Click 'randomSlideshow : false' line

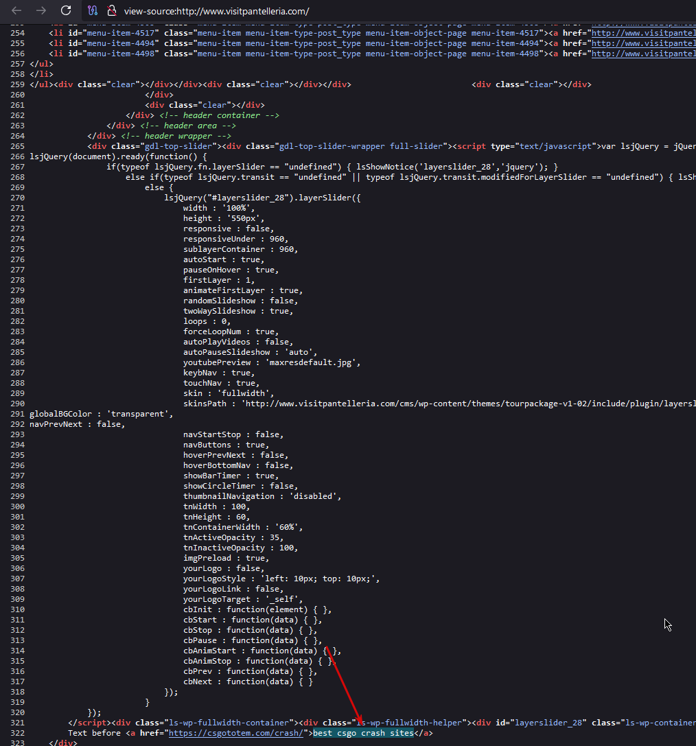coord(240,301)
